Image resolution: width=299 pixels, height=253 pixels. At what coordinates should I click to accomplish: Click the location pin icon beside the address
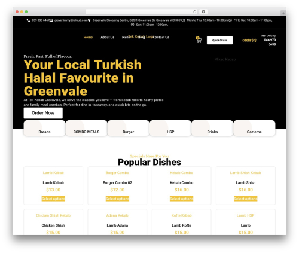(89, 20)
